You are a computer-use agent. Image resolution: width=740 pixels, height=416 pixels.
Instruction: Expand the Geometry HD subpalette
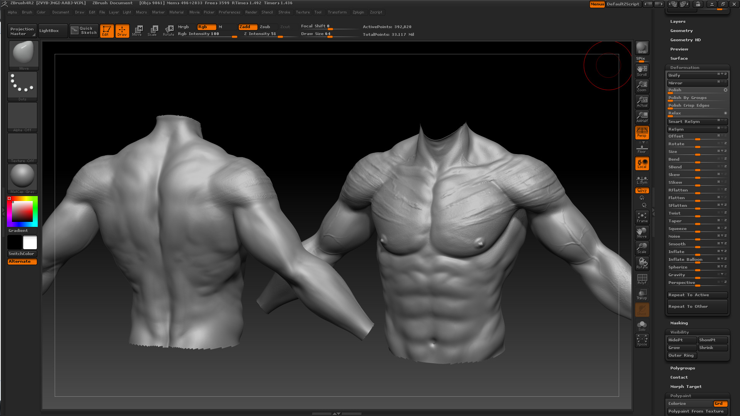click(685, 40)
